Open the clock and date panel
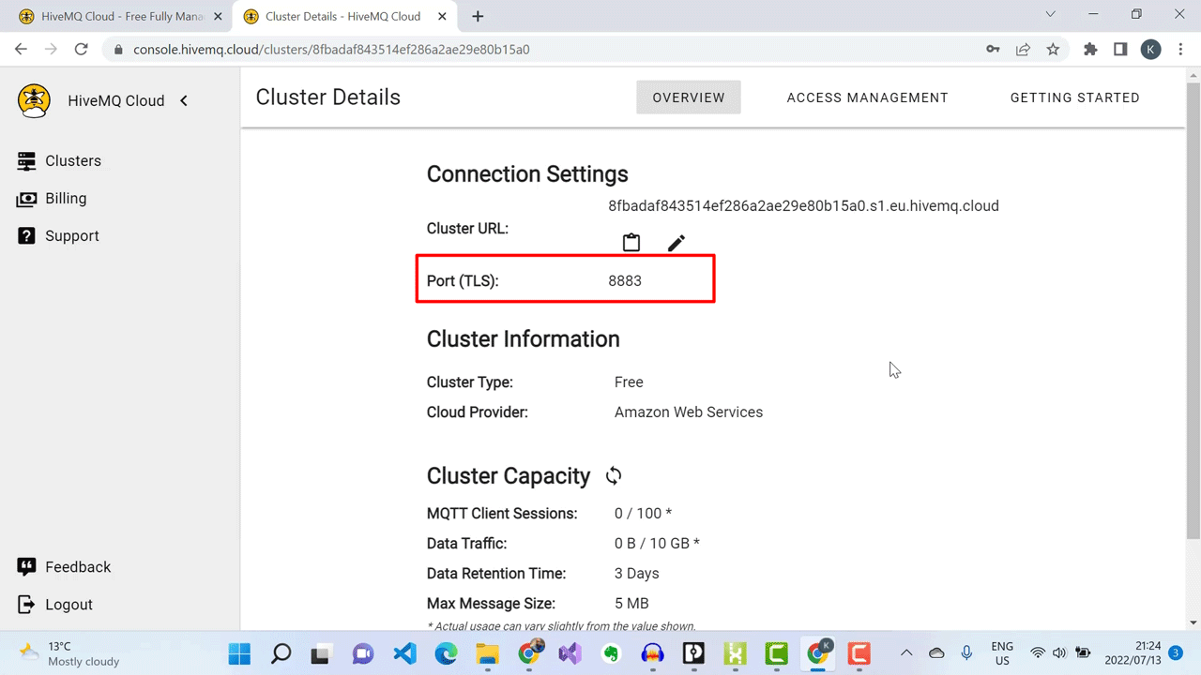 click(1133, 653)
